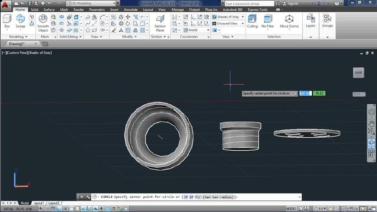
Task: Click the Help question mark icon
Action: pos(337,4)
